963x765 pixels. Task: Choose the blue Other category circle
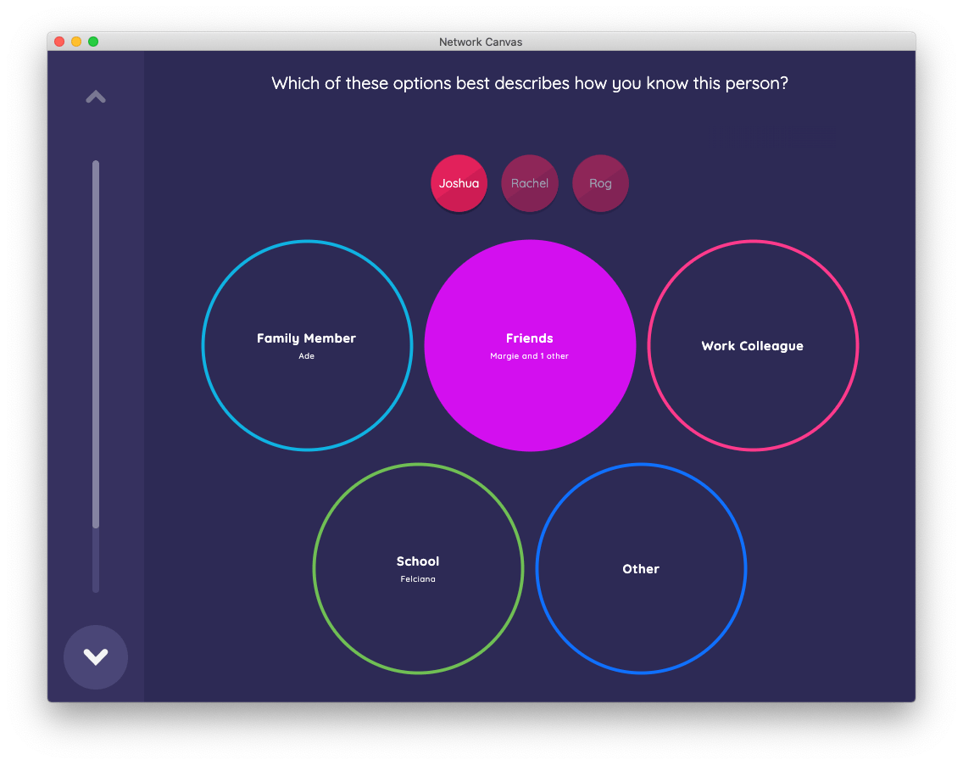click(x=641, y=569)
